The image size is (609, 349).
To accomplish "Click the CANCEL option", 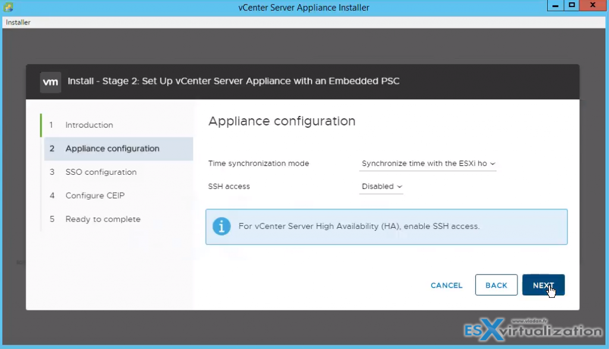I will [446, 285].
